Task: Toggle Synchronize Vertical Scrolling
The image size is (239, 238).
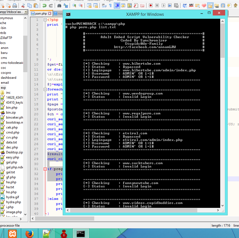Action: (89, 6)
